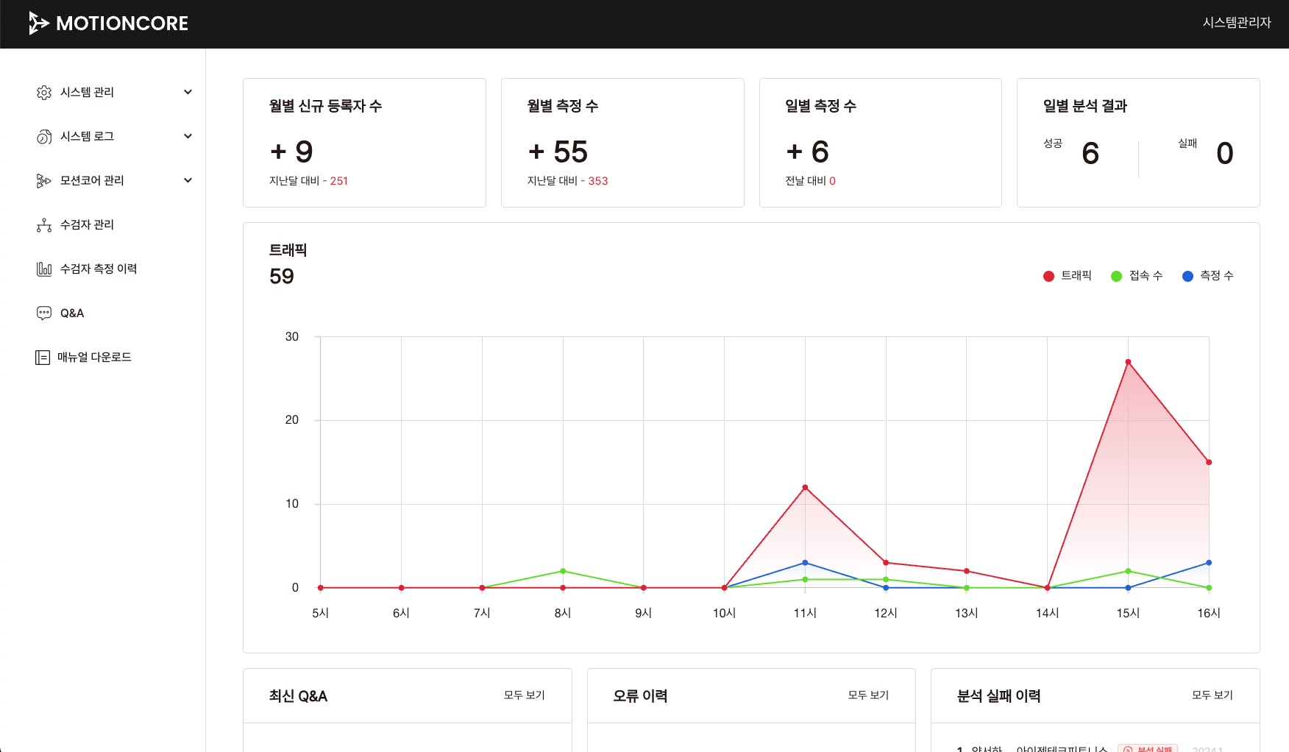View all in 오류 이력 panel
Viewport: 1289px width, 752px height.
pyautogui.click(x=868, y=695)
